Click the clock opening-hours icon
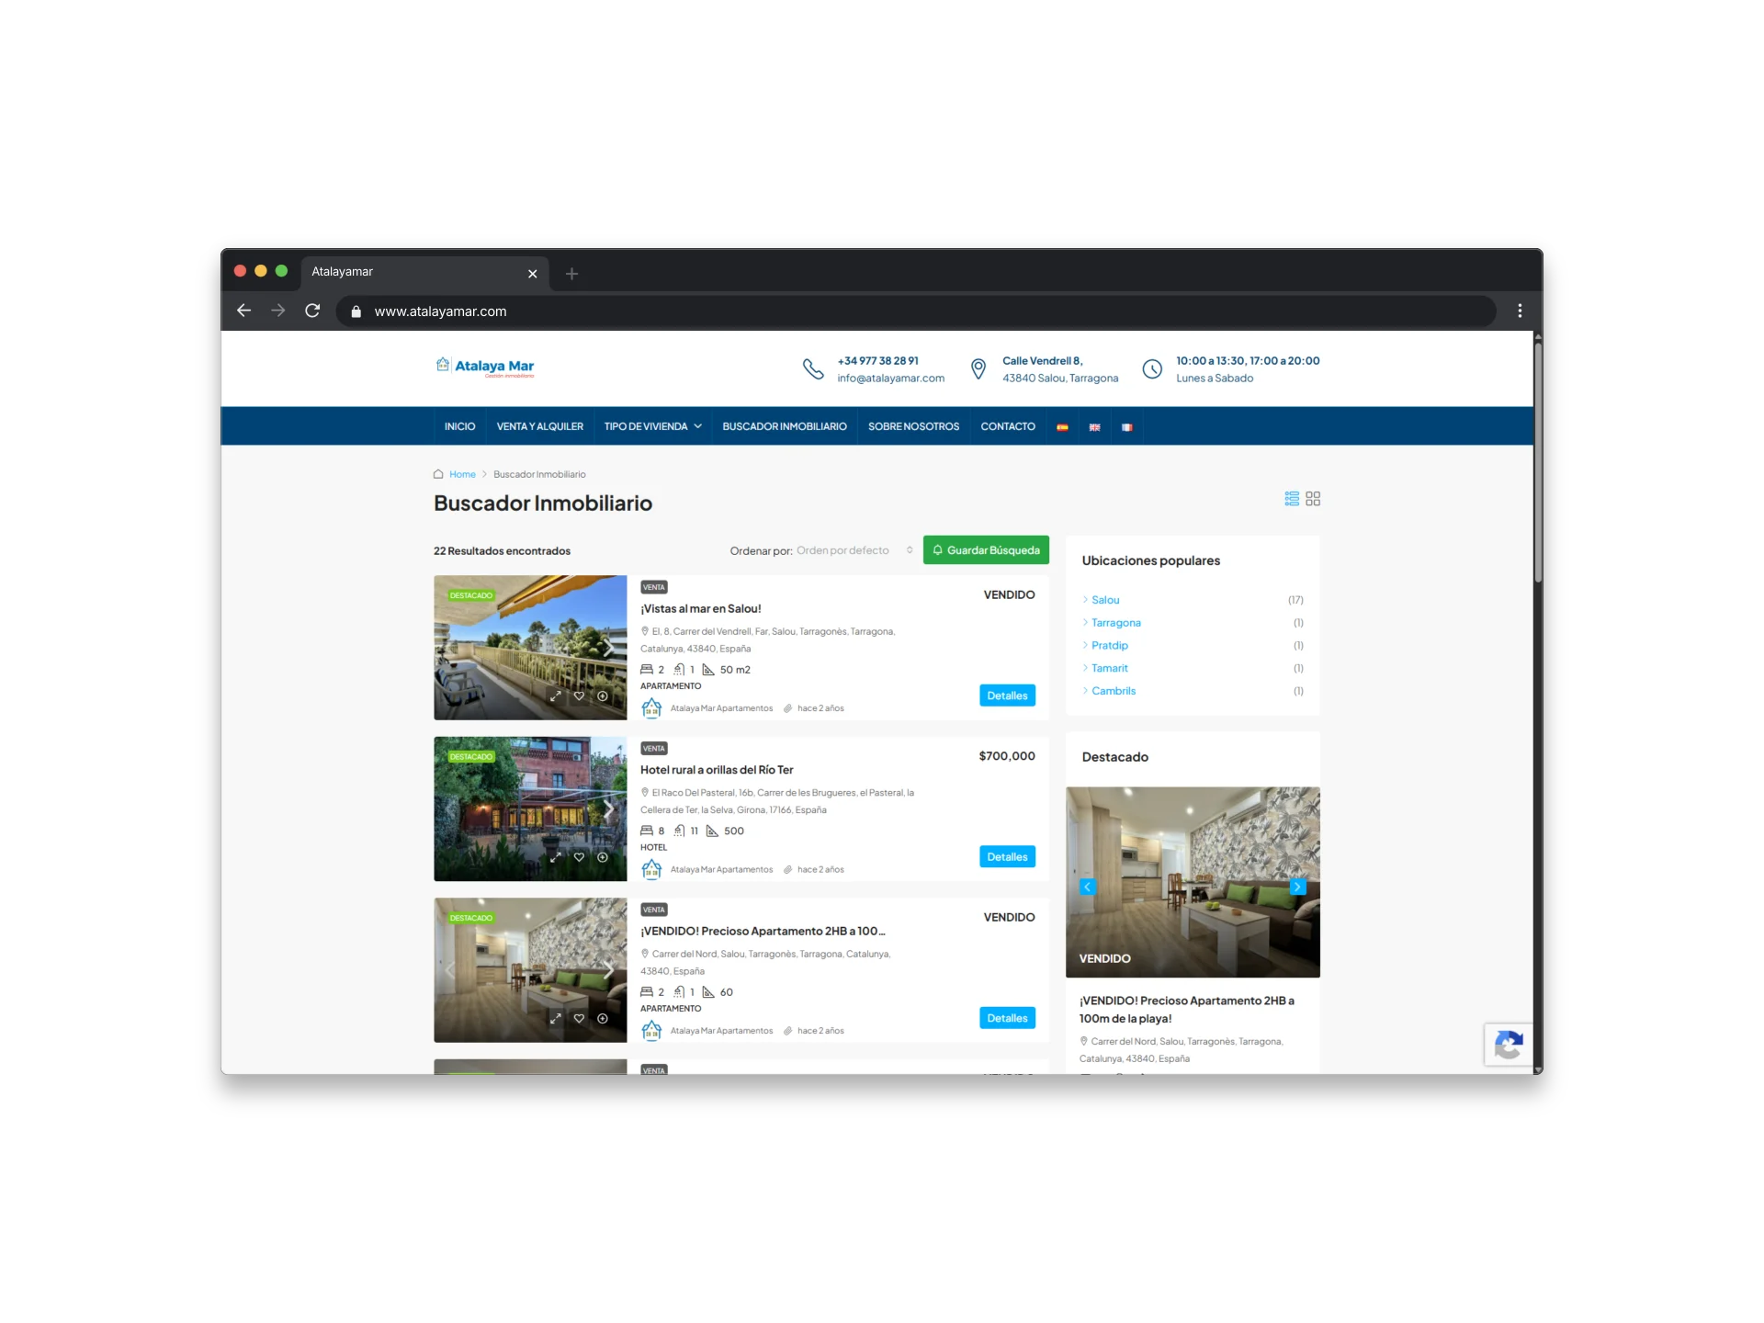The height and width of the screenshot is (1323, 1764). pyautogui.click(x=1152, y=369)
